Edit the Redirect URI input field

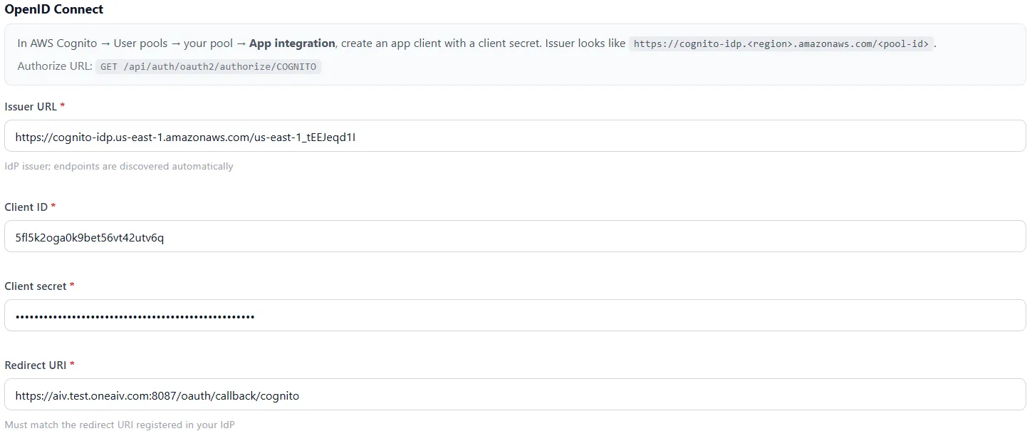pyautogui.click(x=515, y=394)
